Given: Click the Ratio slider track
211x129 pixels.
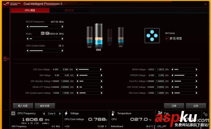Looking at the screenshot, I should (45, 39).
